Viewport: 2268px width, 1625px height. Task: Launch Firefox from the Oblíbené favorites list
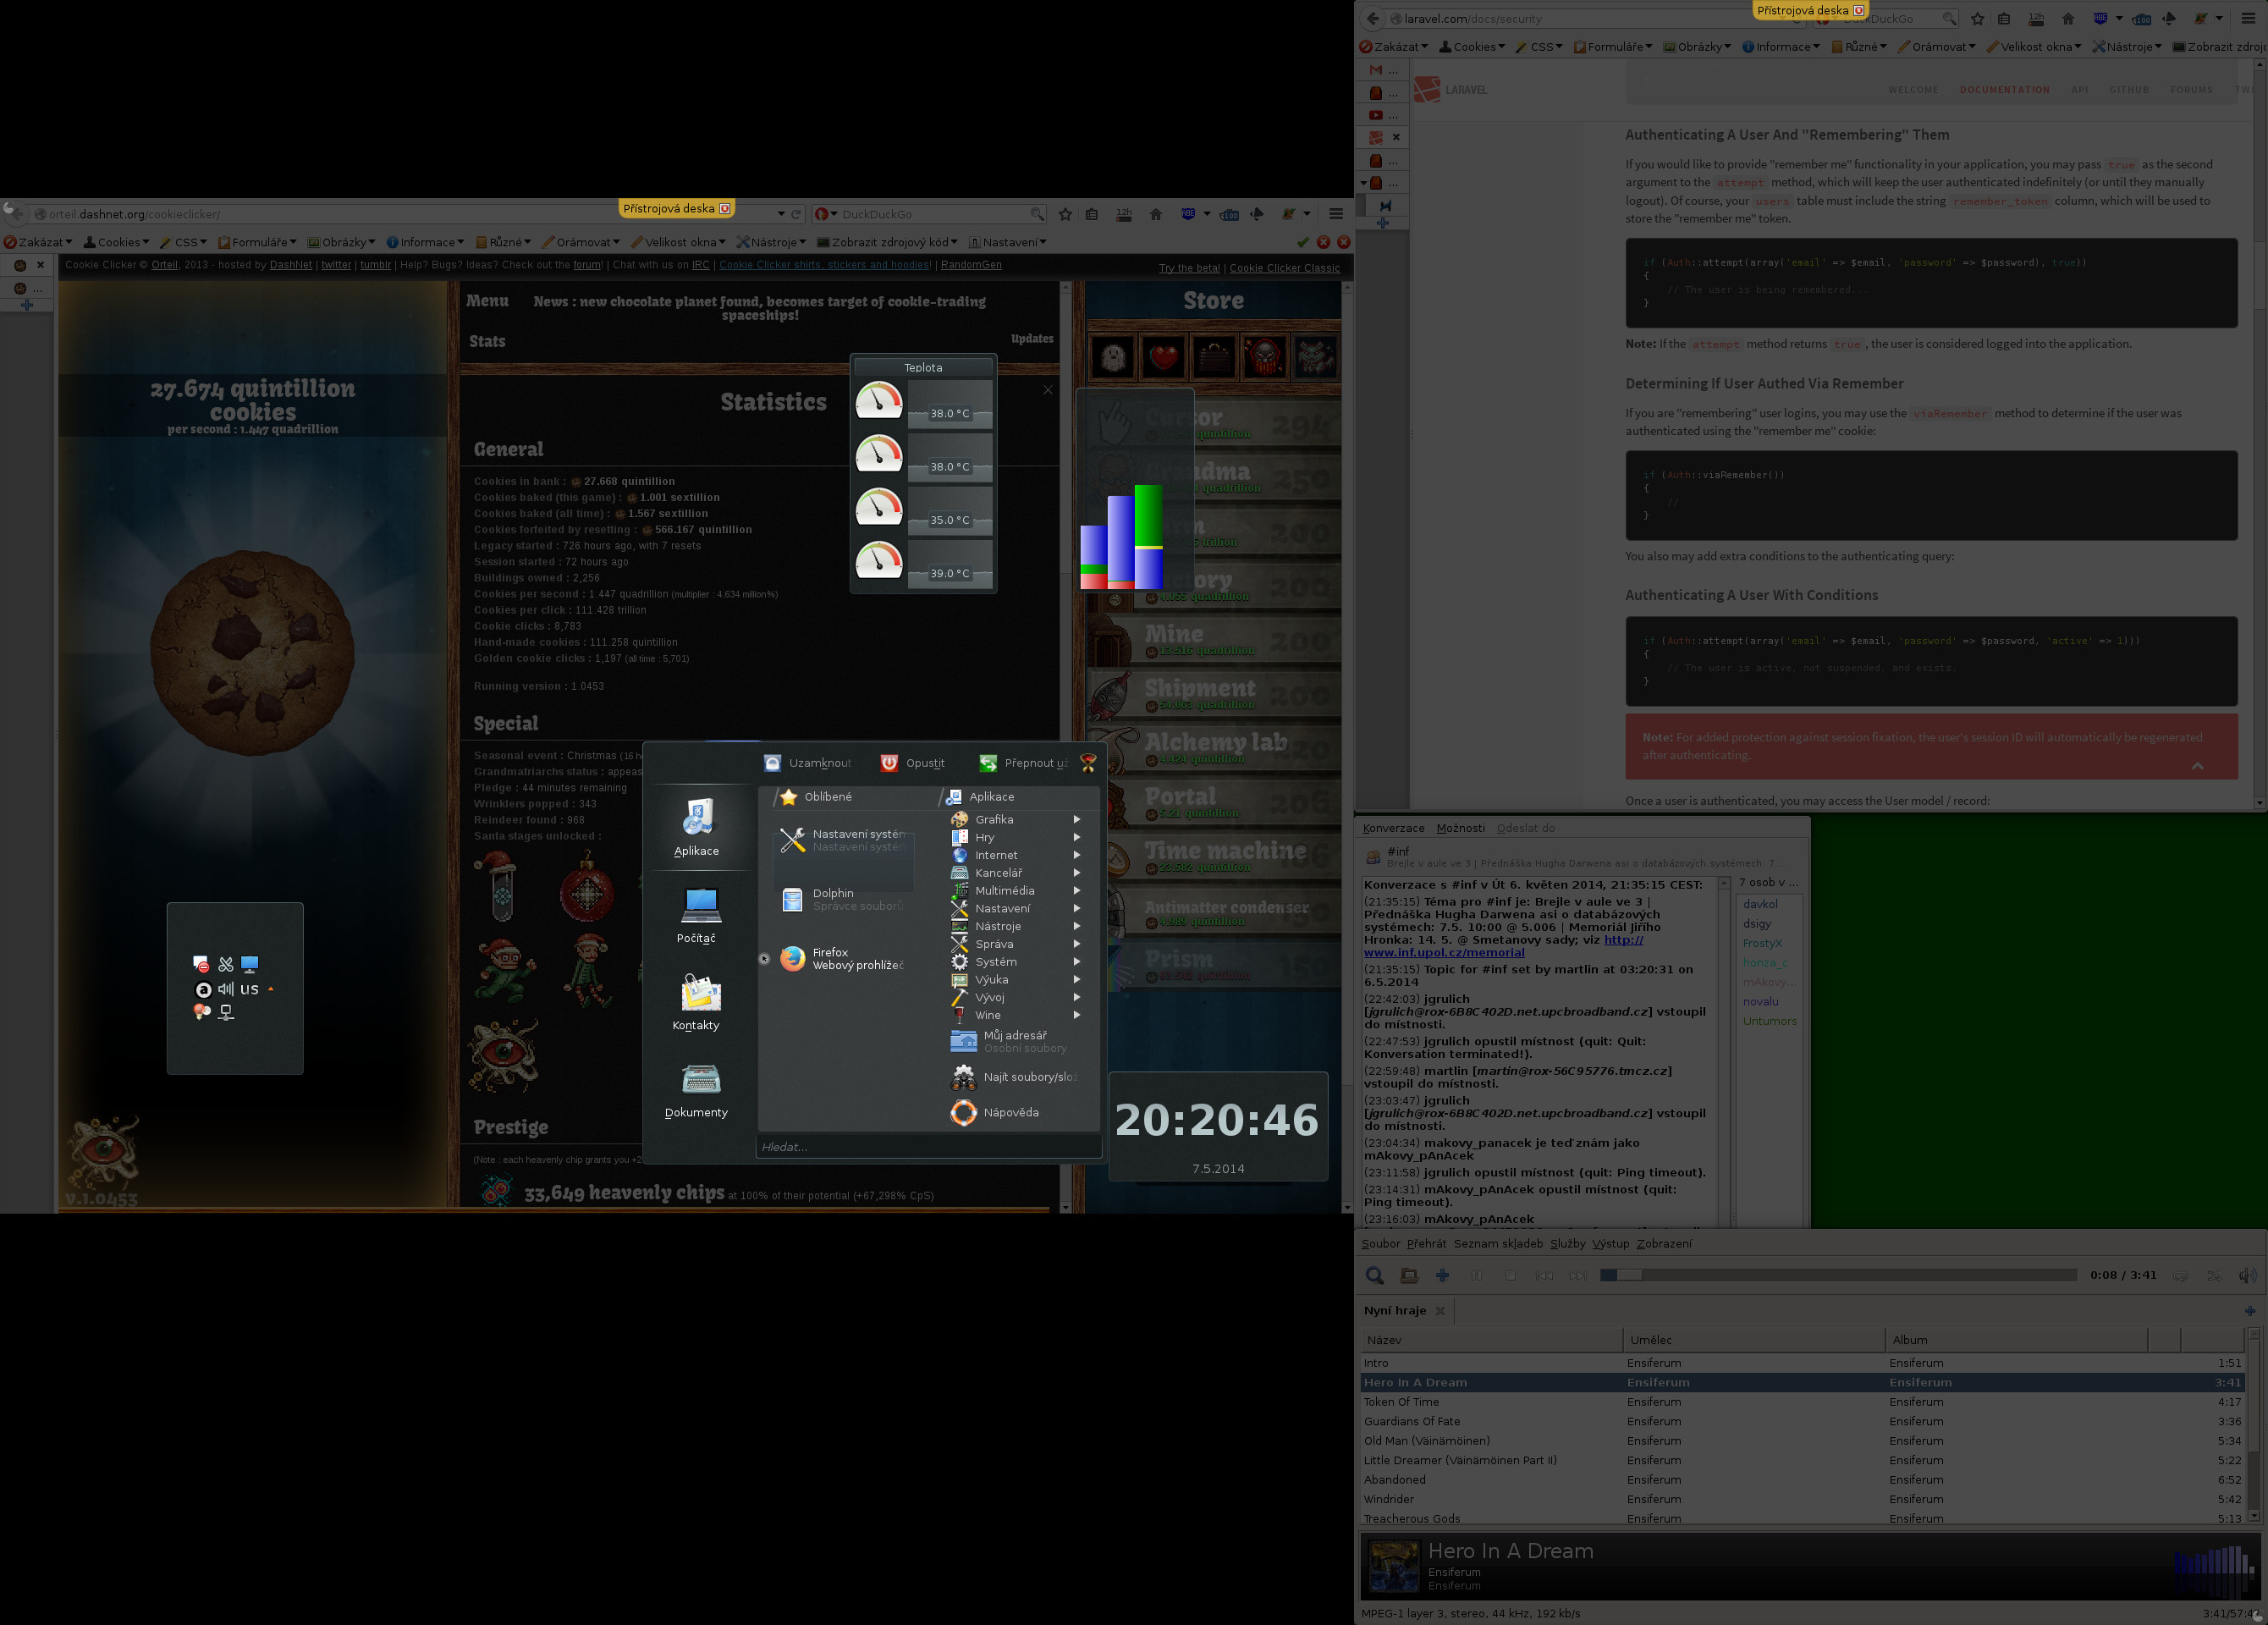tap(843, 959)
